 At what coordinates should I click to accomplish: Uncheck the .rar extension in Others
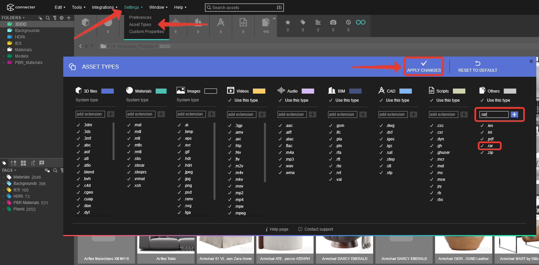pos(482,146)
